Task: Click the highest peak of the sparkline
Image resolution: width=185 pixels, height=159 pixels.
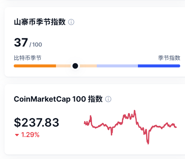Action: pos(135,110)
